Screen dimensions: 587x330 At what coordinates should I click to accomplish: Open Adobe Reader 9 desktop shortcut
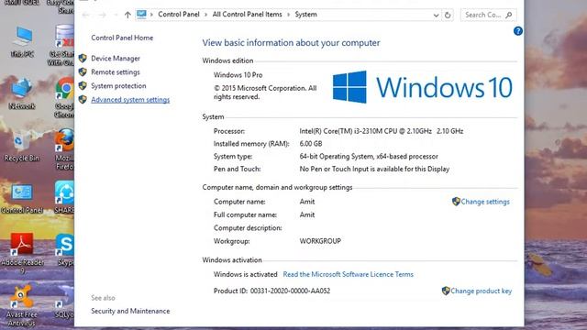click(x=22, y=253)
